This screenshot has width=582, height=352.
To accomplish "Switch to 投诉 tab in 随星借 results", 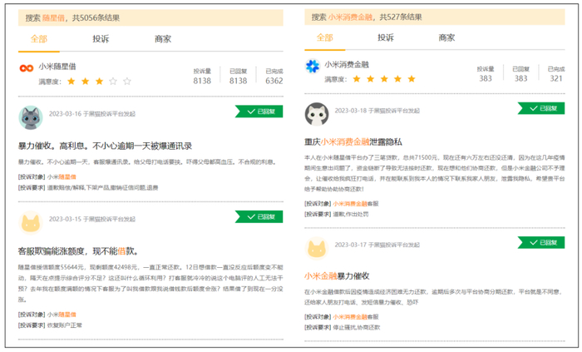I will point(101,38).
